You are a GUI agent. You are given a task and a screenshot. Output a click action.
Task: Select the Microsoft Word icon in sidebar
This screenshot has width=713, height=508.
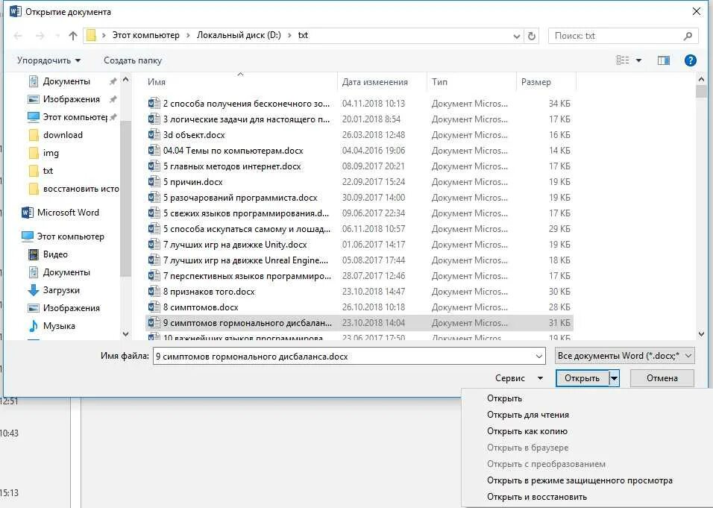(28, 213)
